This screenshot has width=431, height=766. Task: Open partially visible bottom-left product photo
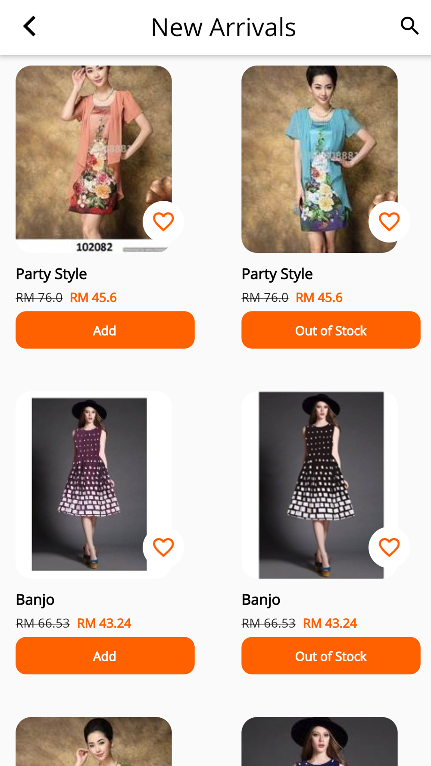[94, 741]
